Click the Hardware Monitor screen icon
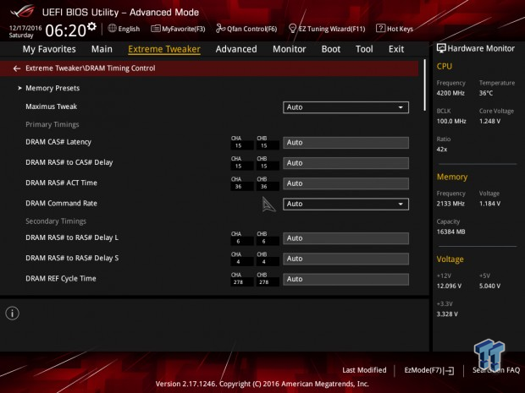The height and width of the screenshot is (393, 525). (441, 48)
